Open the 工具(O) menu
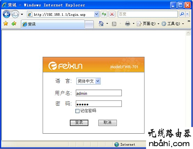Image resolution: width=193 pixels, height=149 pixels. (x=172, y=23)
